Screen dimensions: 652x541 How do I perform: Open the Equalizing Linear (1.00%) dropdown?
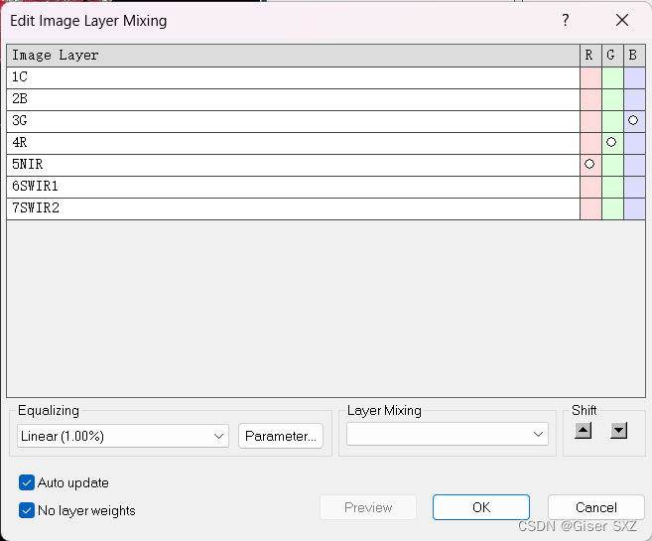click(123, 436)
